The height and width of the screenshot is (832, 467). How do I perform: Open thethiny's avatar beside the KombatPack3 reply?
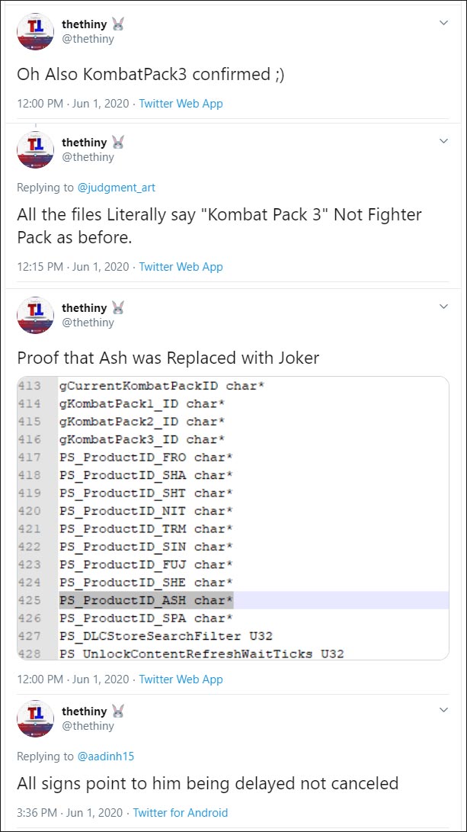(x=34, y=149)
